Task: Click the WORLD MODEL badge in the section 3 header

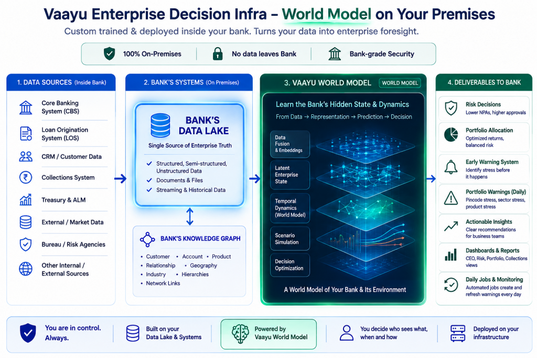Action: tap(400, 83)
